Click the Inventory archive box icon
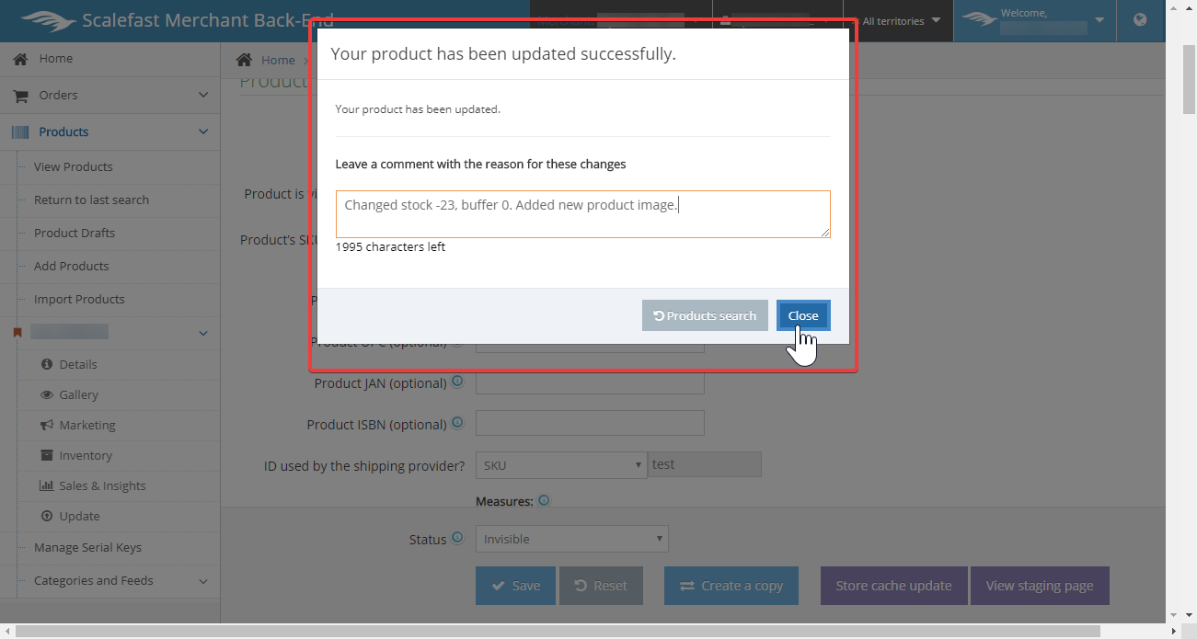This screenshot has width=1197, height=639. [47, 455]
